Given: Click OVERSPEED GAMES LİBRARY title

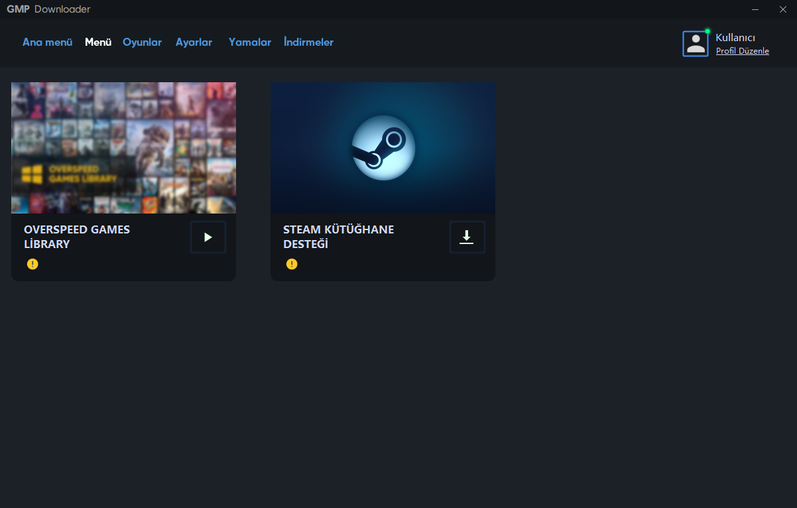Looking at the screenshot, I should (x=77, y=237).
